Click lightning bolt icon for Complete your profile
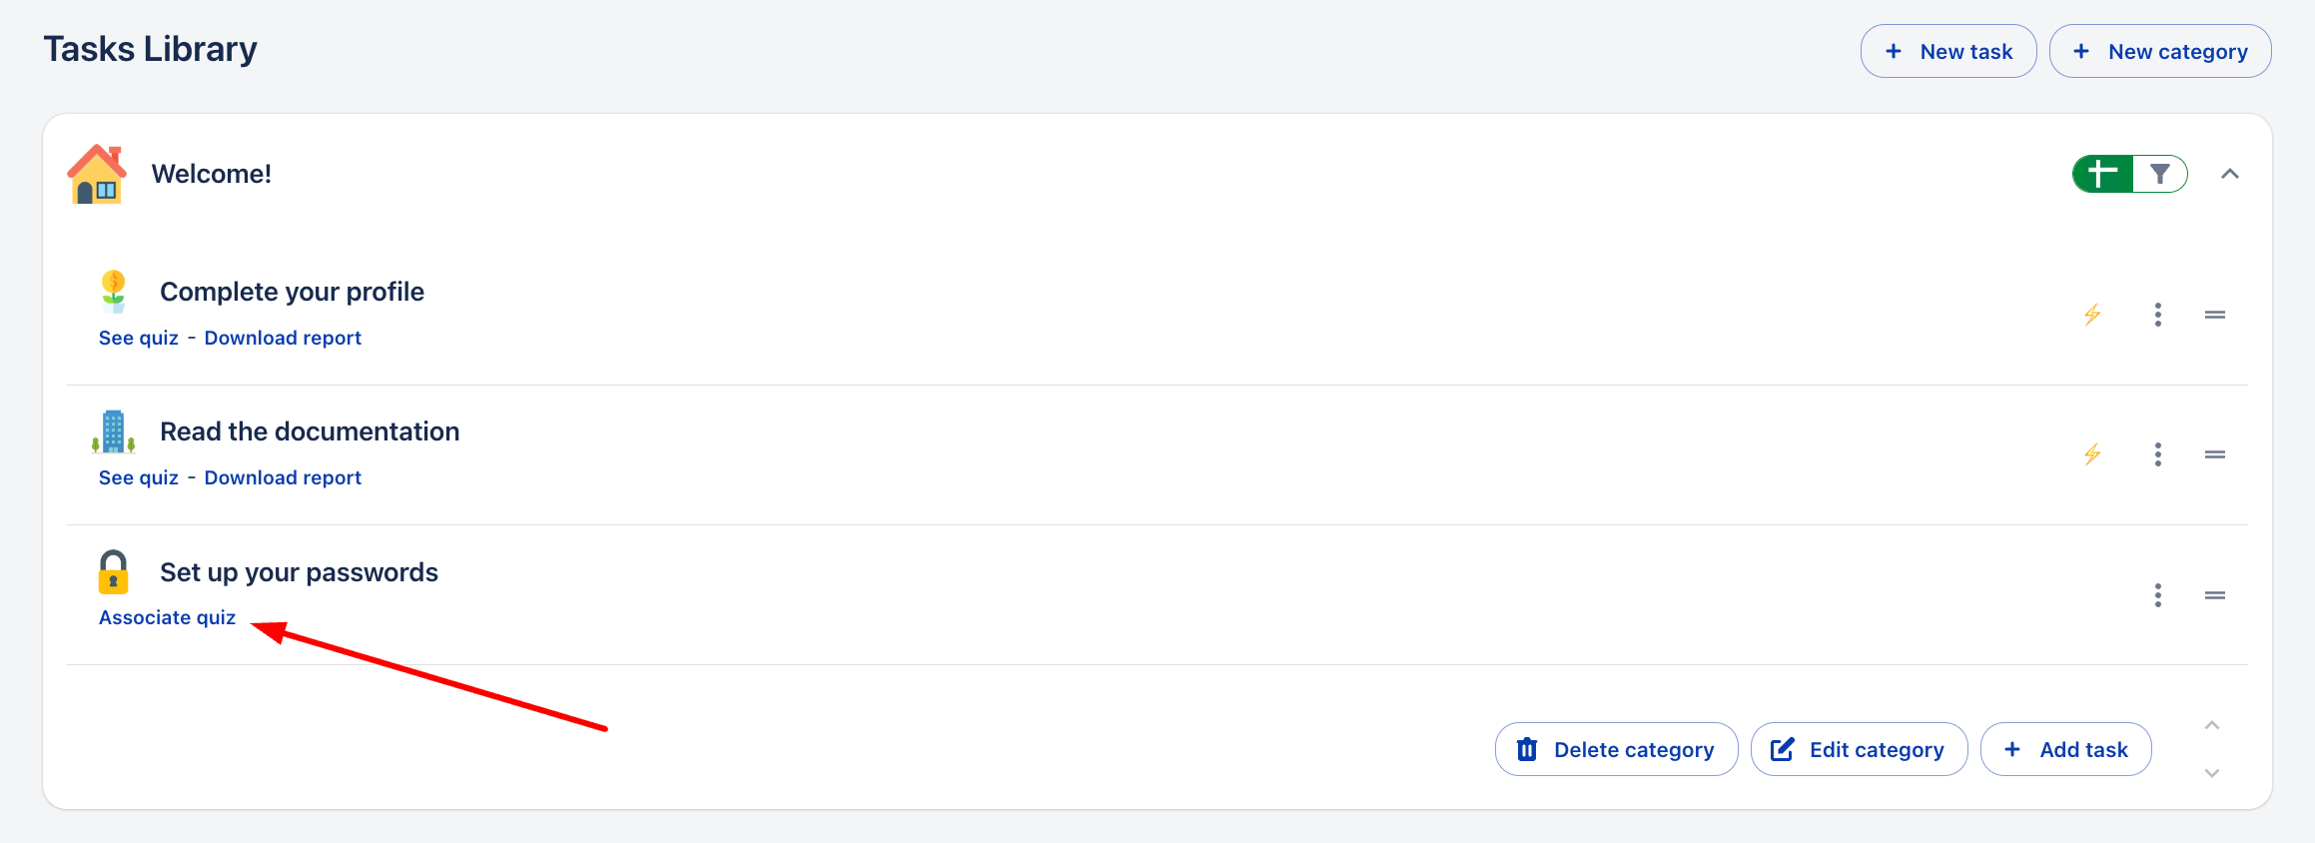This screenshot has width=2315, height=843. (x=2092, y=315)
